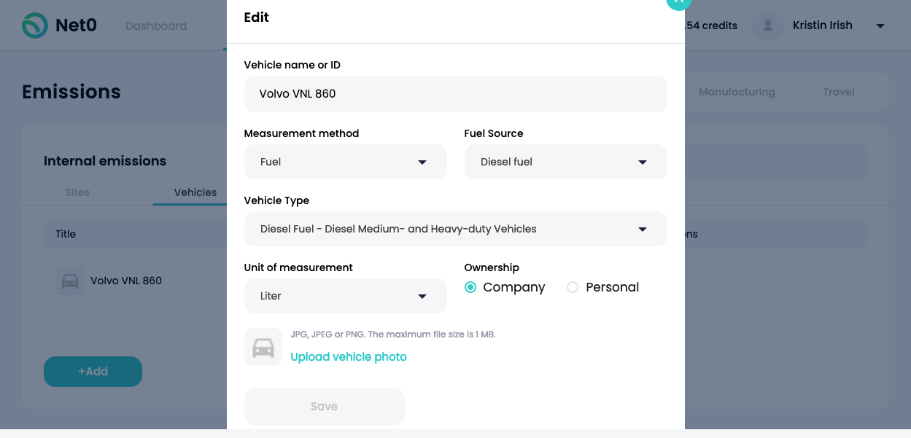
Task: Click the user avatar icon
Action: click(767, 26)
